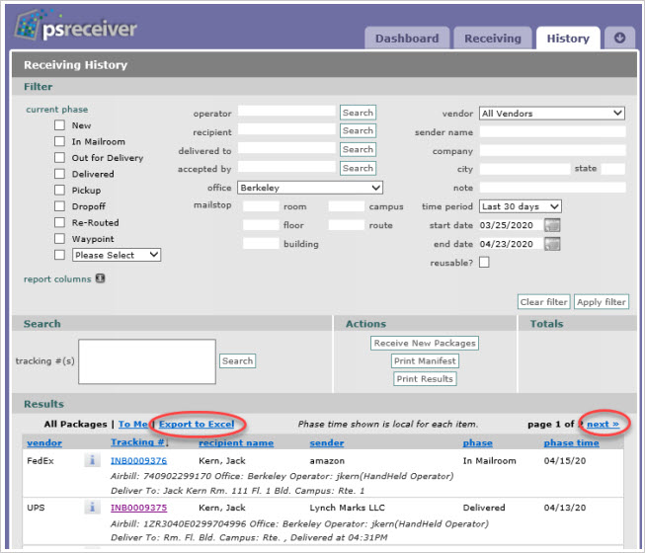Tick the Delivered phase checkbox
The height and width of the screenshot is (553, 645).
tap(59, 174)
